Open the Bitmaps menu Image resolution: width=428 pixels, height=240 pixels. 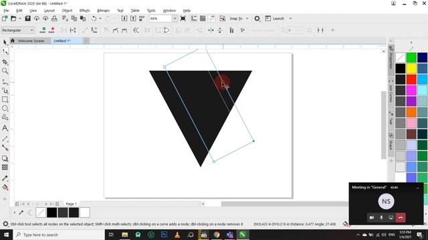click(x=104, y=11)
